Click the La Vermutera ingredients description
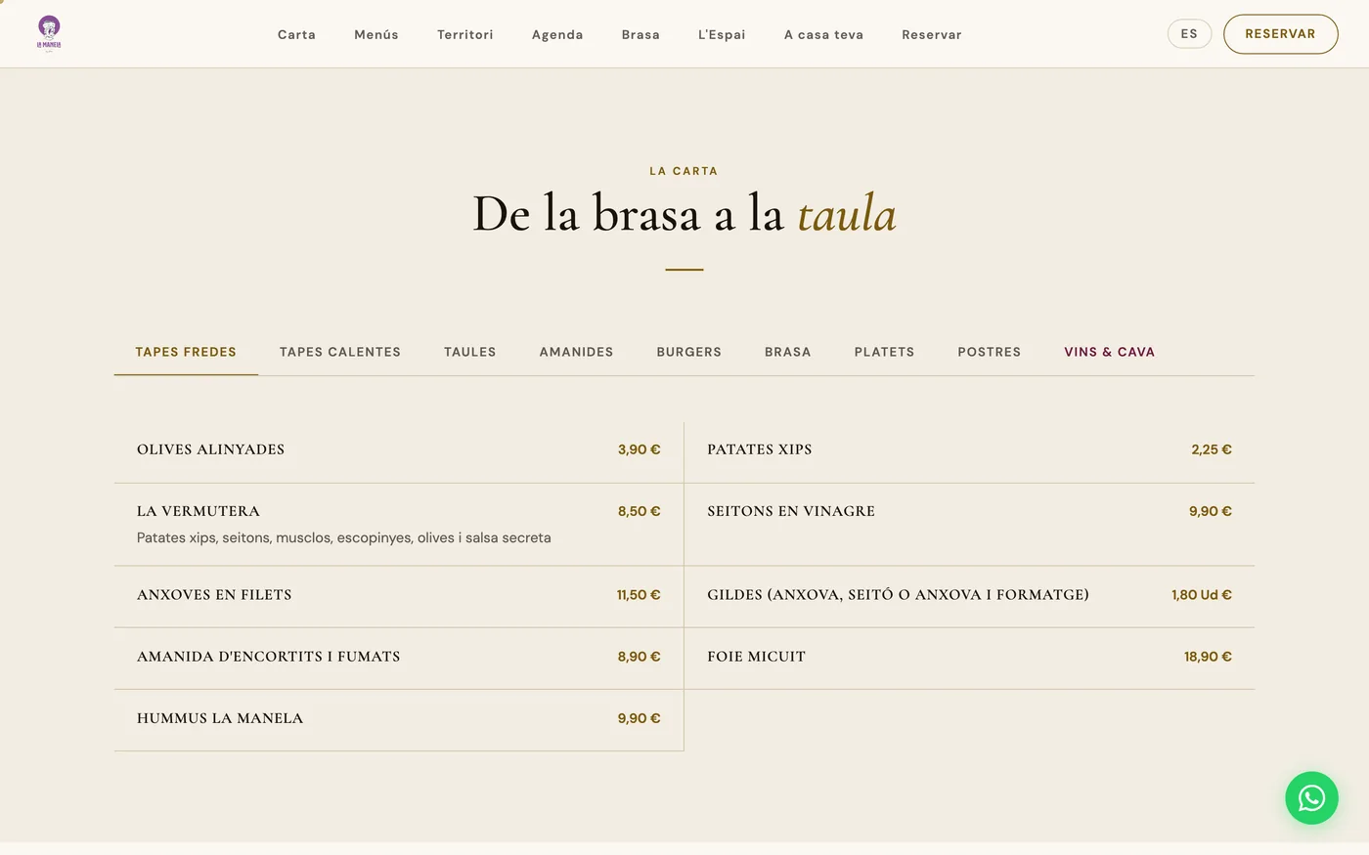Image resolution: width=1369 pixels, height=855 pixels. pyautogui.click(x=344, y=537)
